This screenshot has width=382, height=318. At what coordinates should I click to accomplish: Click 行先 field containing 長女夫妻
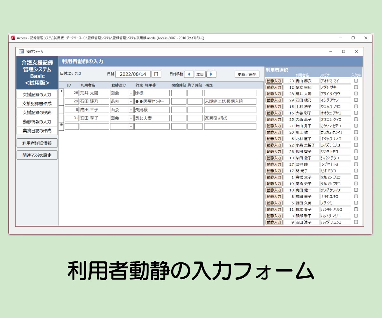point(152,118)
